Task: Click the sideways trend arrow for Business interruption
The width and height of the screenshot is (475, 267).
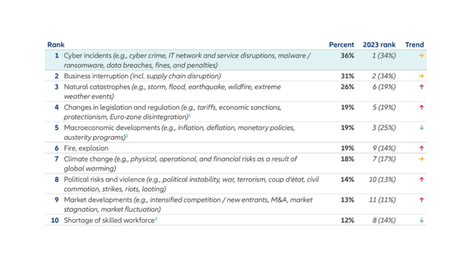Action: (421, 76)
